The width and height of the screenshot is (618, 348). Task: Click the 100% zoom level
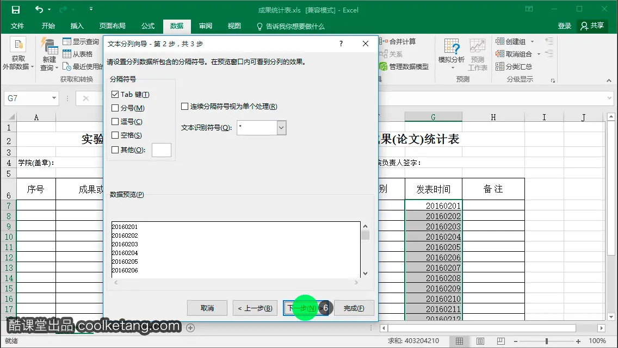pyautogui.click(x=597, y=341)
